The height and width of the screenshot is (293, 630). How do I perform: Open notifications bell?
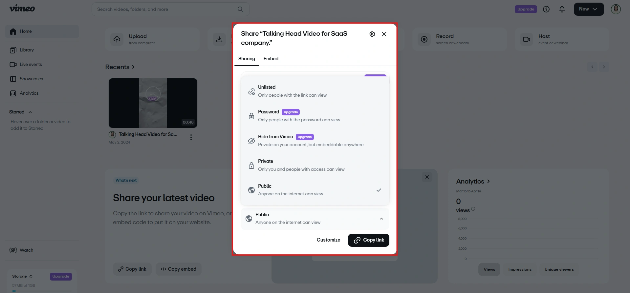coord(562,9)
